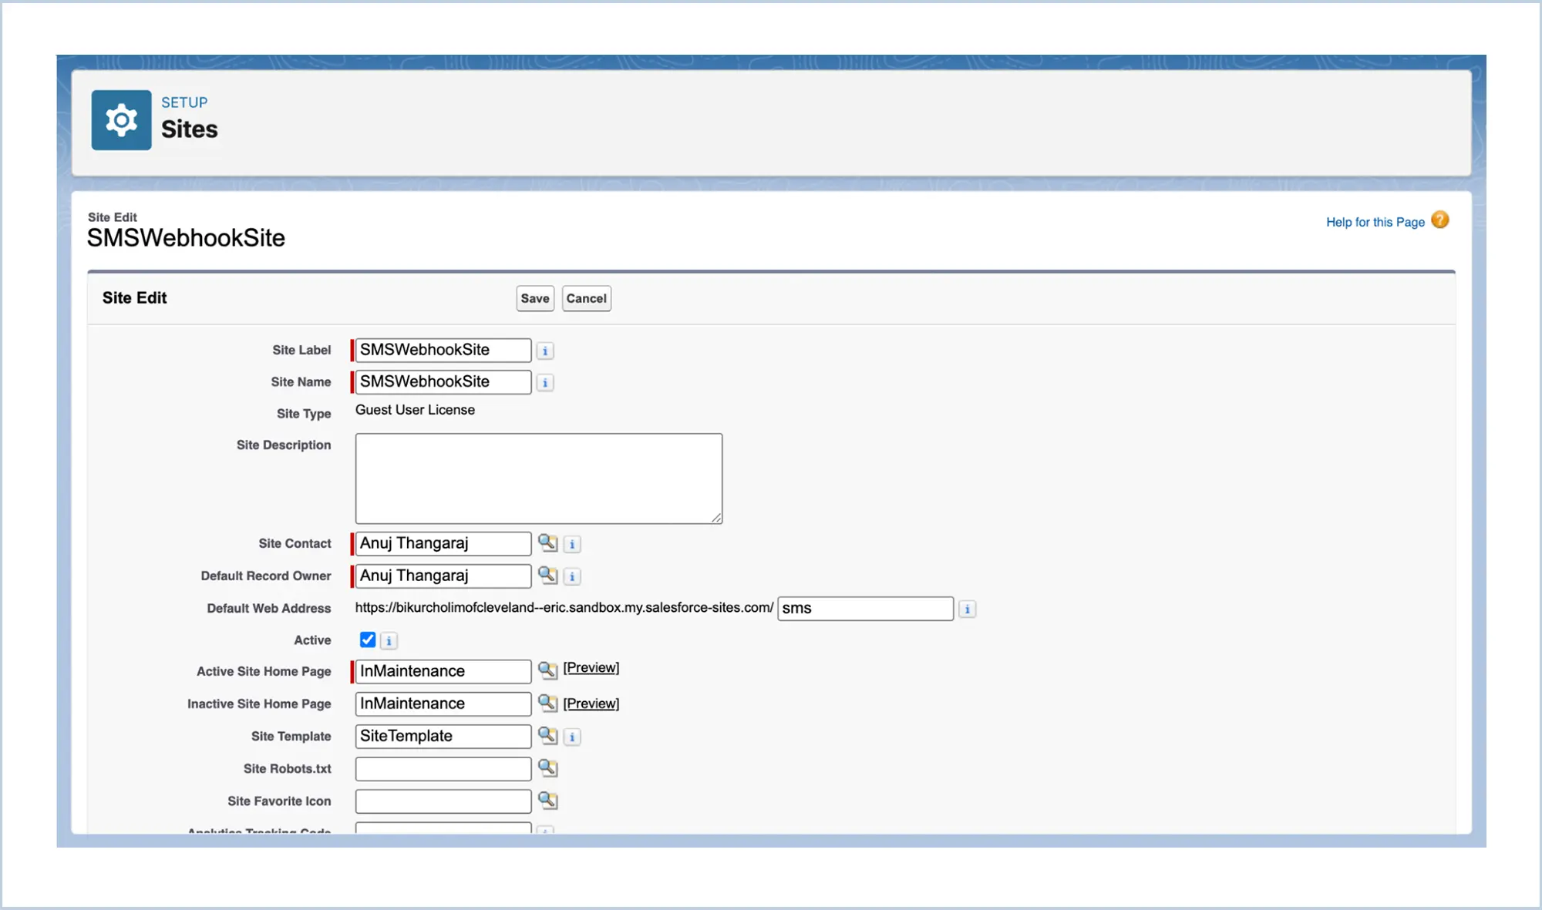Open Site Template lookup icon

click(x=547, y=736)
